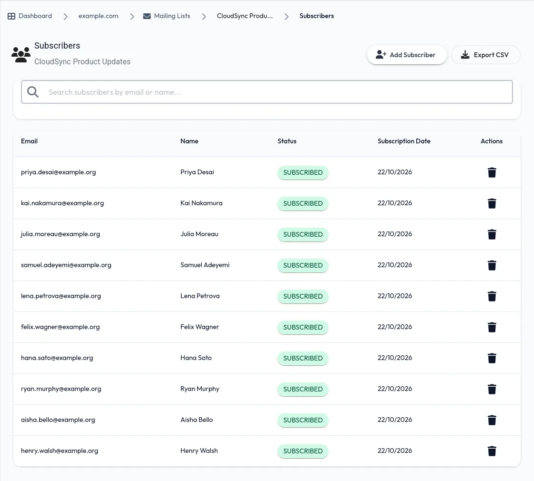Click the Subscription Date column header
This screenshot has width=534, height=481.
click(x=404, y=141)
